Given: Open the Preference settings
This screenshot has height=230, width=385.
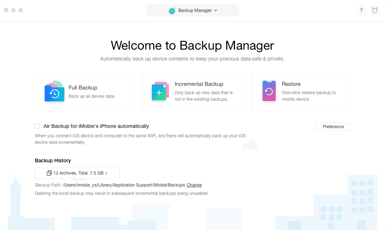Looking at the screenshot, I should pos(333,126).
